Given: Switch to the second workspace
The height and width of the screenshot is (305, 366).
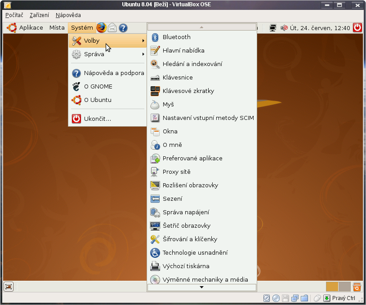Looking at the screenshot, I should tap(344, 287).
